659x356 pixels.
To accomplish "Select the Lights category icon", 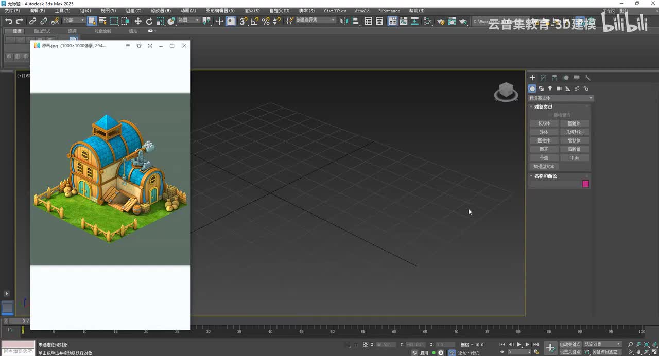I will coord(550,88).
